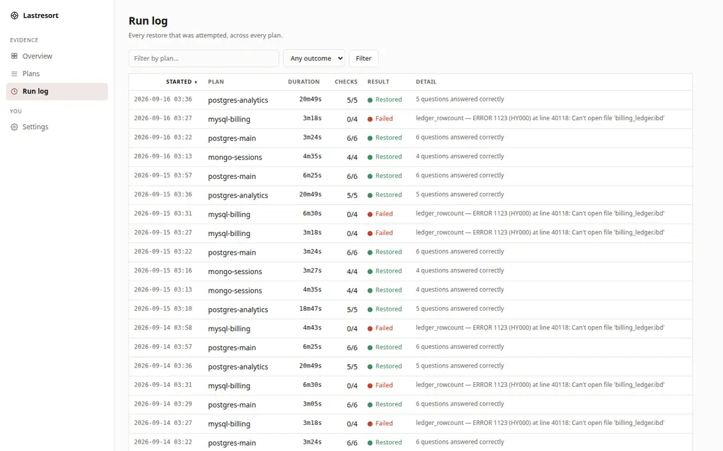Click duration 18m47s
This screenshot has height=451, width=723.
point(311,309)
